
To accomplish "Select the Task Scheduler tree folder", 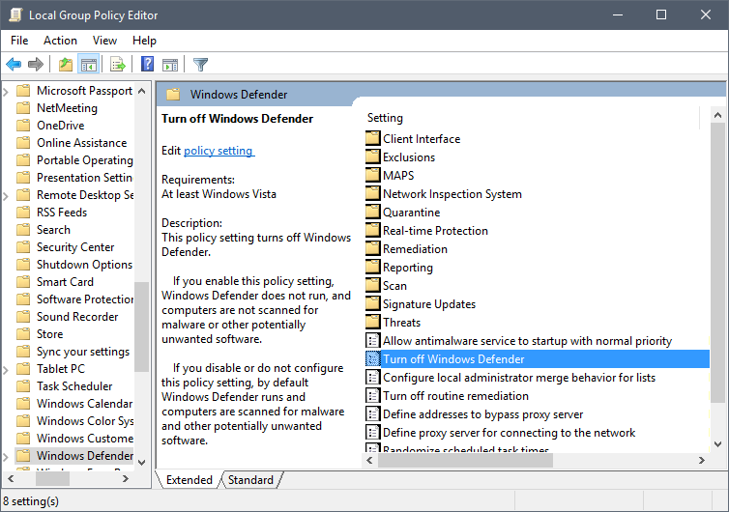I will tap(74, 386).
